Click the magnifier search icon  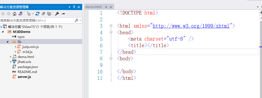(x=77, y=20)
